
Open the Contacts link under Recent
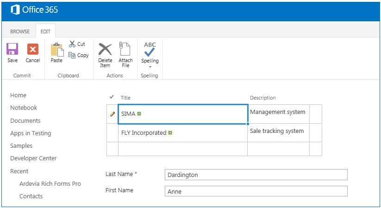point(31,196)
